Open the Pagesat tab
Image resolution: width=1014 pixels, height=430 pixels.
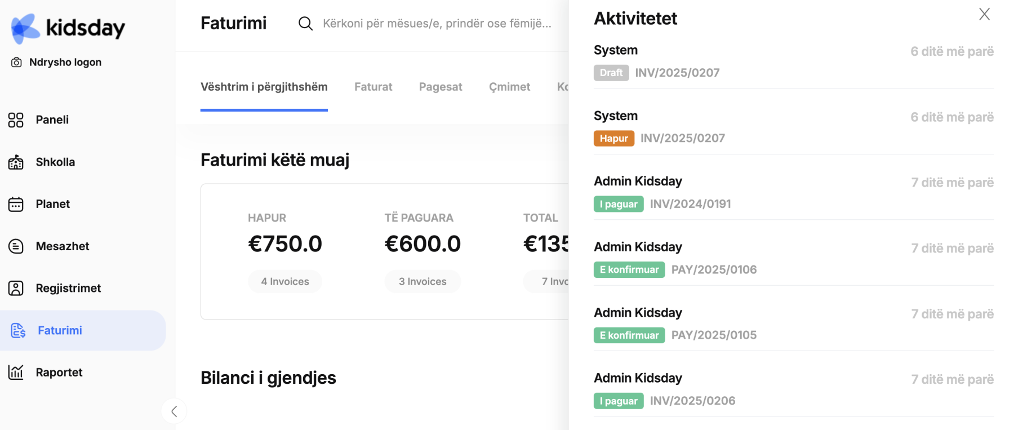[441, 87]
